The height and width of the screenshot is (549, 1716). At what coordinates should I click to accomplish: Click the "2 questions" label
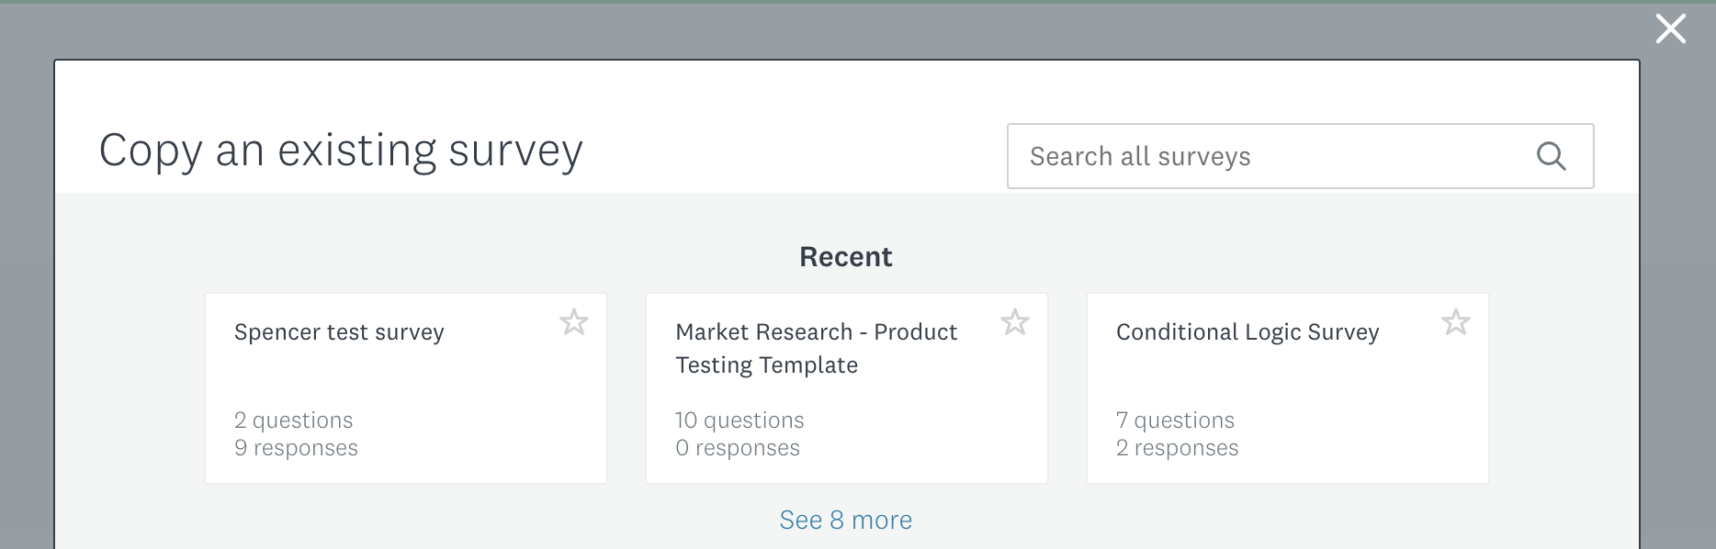click(x=293, y=420)
